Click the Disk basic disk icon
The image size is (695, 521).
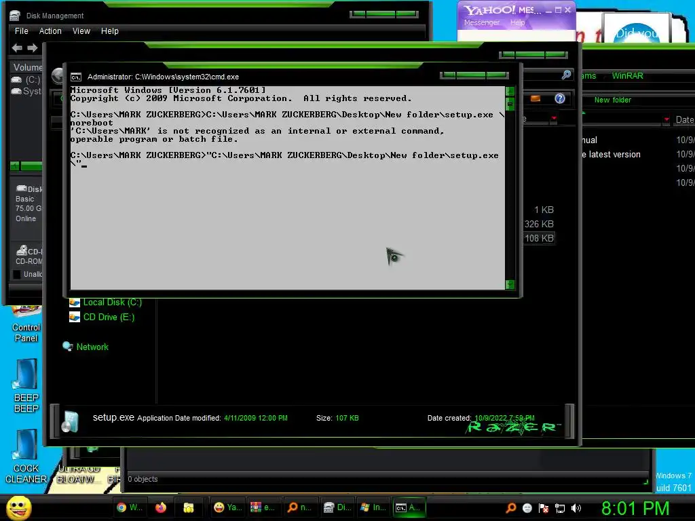(x=21, y=189)
